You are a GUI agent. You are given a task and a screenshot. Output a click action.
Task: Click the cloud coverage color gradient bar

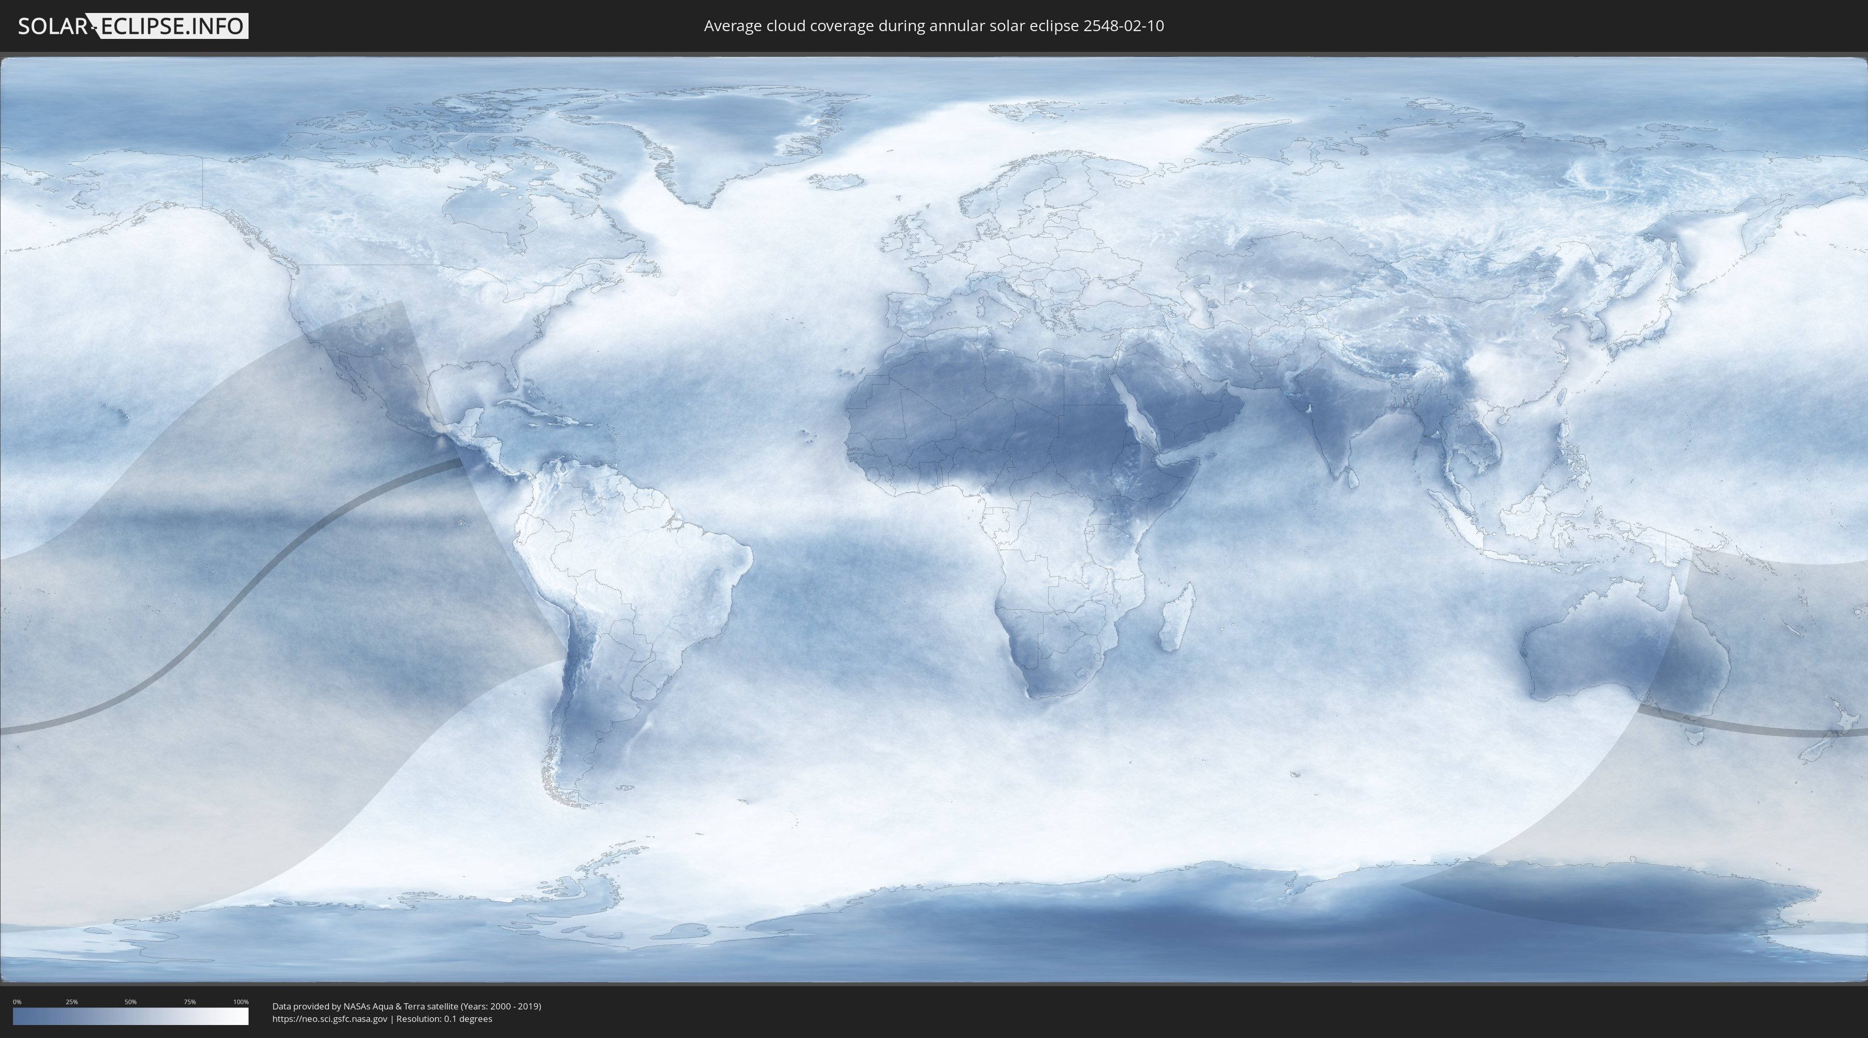tap(131, 1016)
